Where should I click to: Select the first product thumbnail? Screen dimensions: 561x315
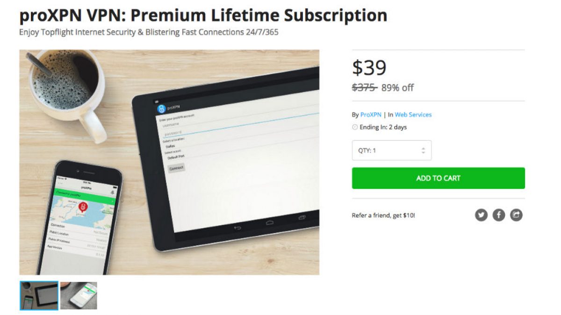point(39,295)
